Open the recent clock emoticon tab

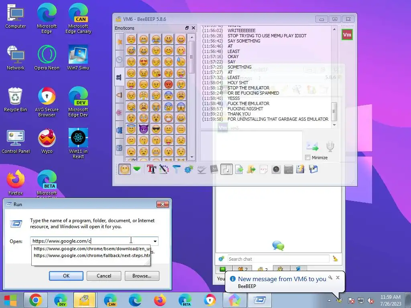(119, 60)
